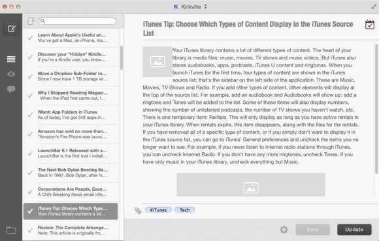Toggle checkmark for Learn About Apple's Useful post
The image size is (379, 241).
[30, 38]
